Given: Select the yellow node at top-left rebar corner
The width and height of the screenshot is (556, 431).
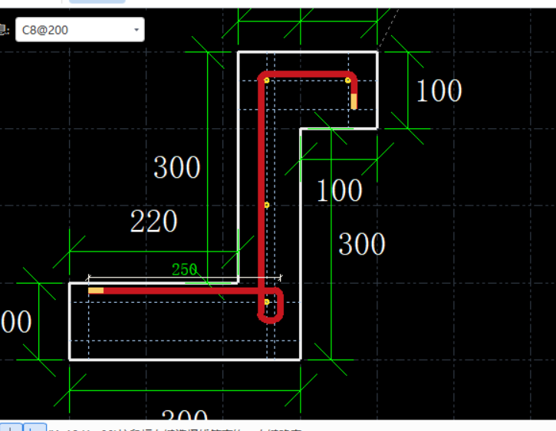Looking at the screenshot, I should pos(267,81).
